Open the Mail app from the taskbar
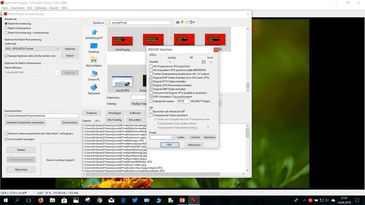Image resolution: width=365 pixels, height=205 pixels. (111, 200)
